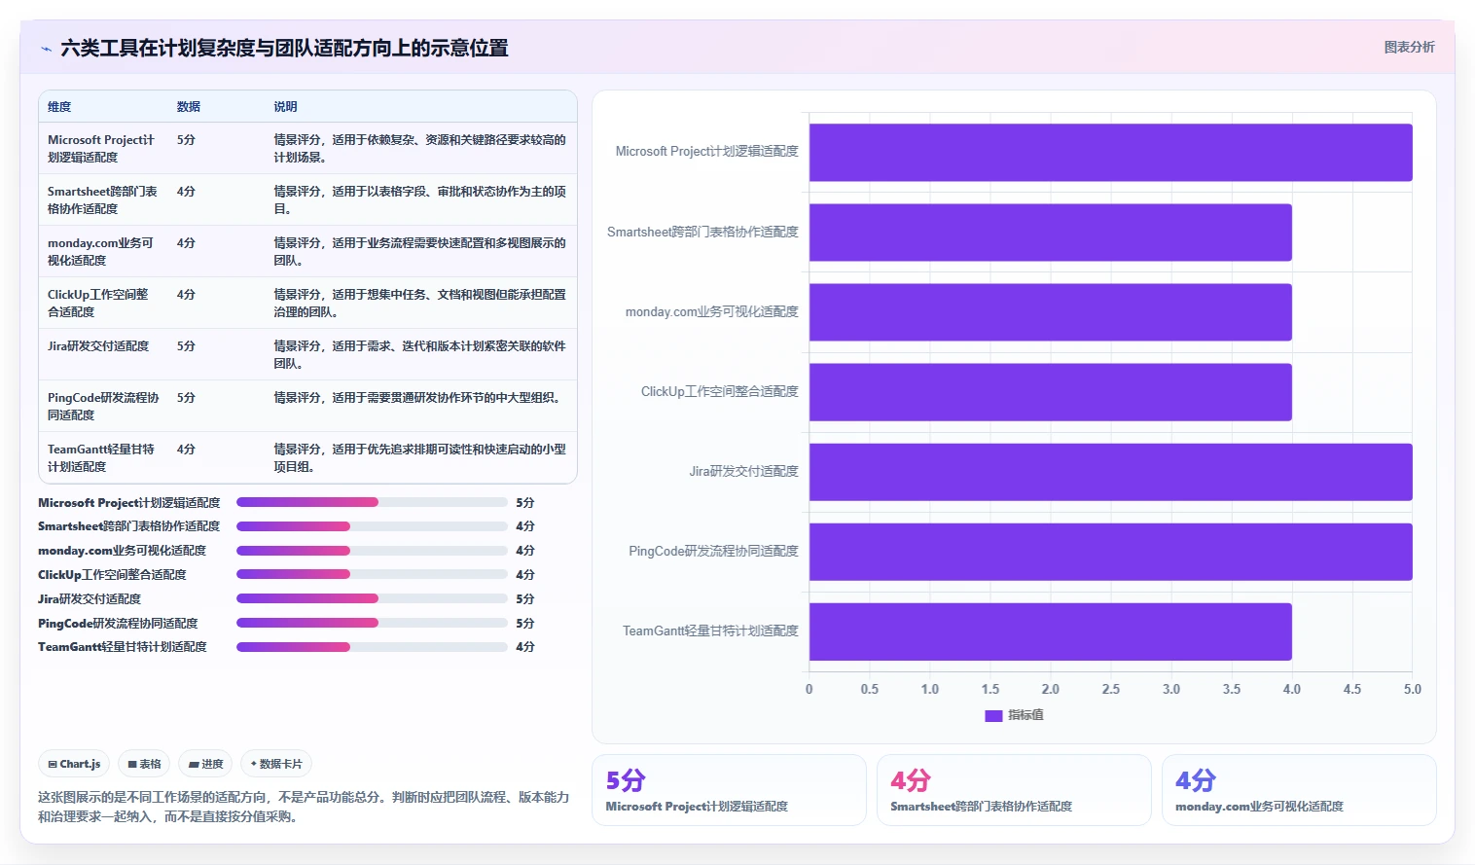Click the Smartsheet chart bar
Screen dimensions: 1475x865
1050,233
